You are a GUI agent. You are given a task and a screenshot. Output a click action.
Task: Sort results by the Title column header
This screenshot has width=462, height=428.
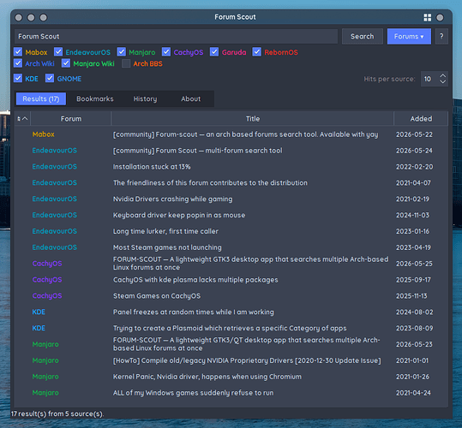(253, 118)
